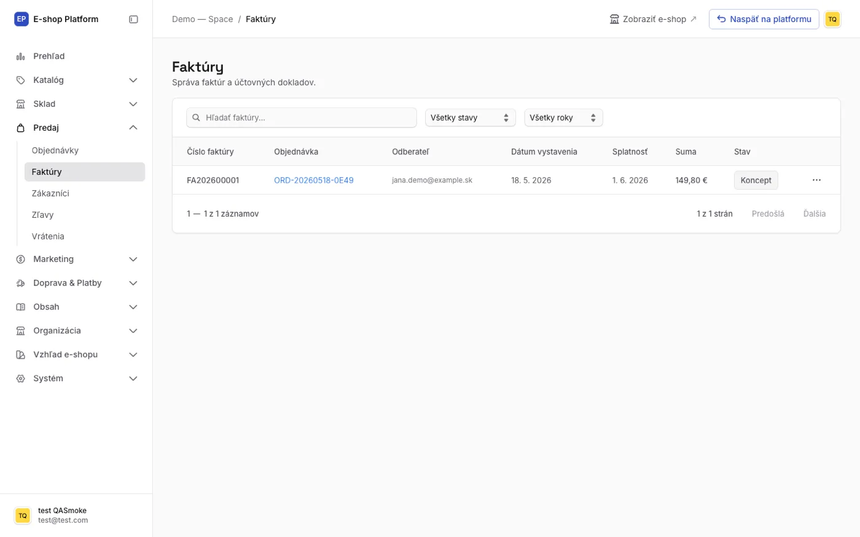Expand the Vzhľad e-shopu chevron

point(133,355)
